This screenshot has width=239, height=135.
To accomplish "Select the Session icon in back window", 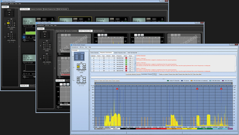I will [9, 13].
